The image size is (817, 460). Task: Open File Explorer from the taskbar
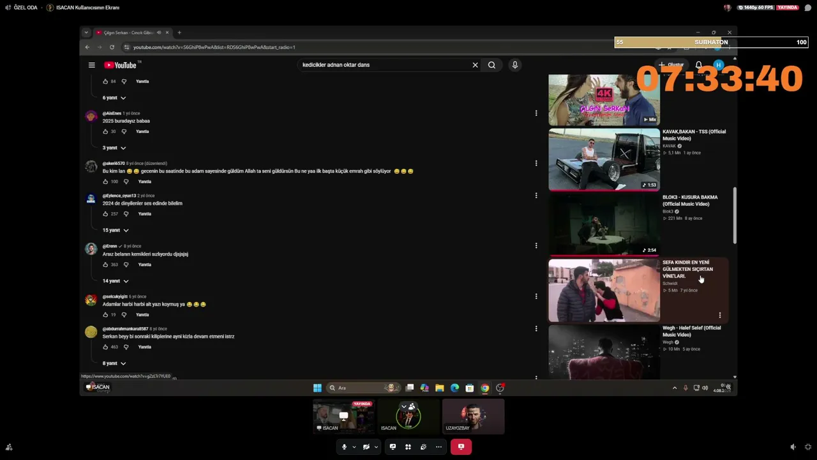[x=440, y=388]
